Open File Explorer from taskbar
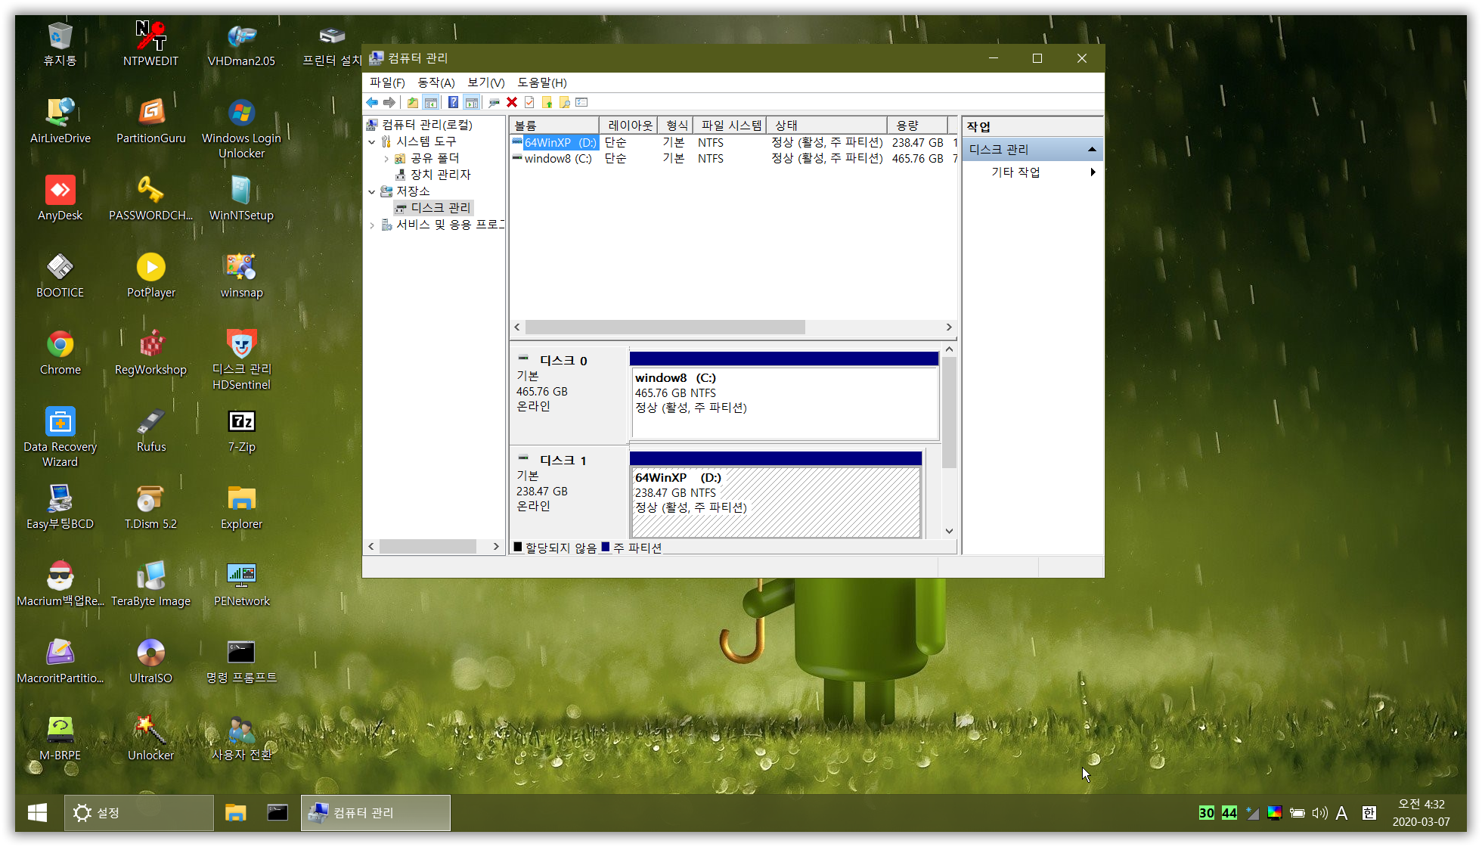Viewport: 1482px width, 847px height. click(236, 813)
